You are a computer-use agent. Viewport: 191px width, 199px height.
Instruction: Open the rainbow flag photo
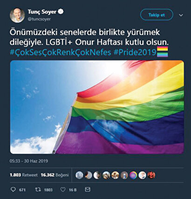[x=97, y=107]
